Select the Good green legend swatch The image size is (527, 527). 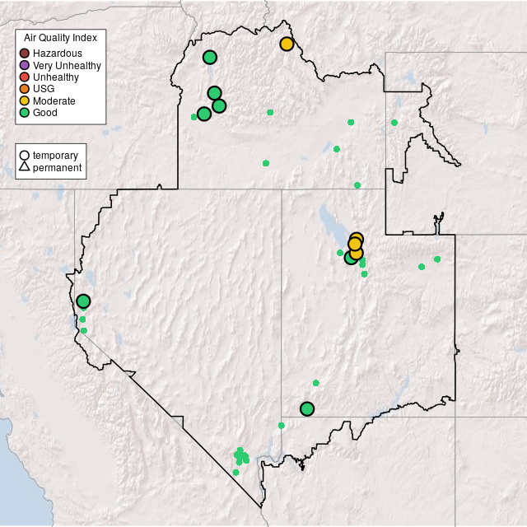[25, 112]
